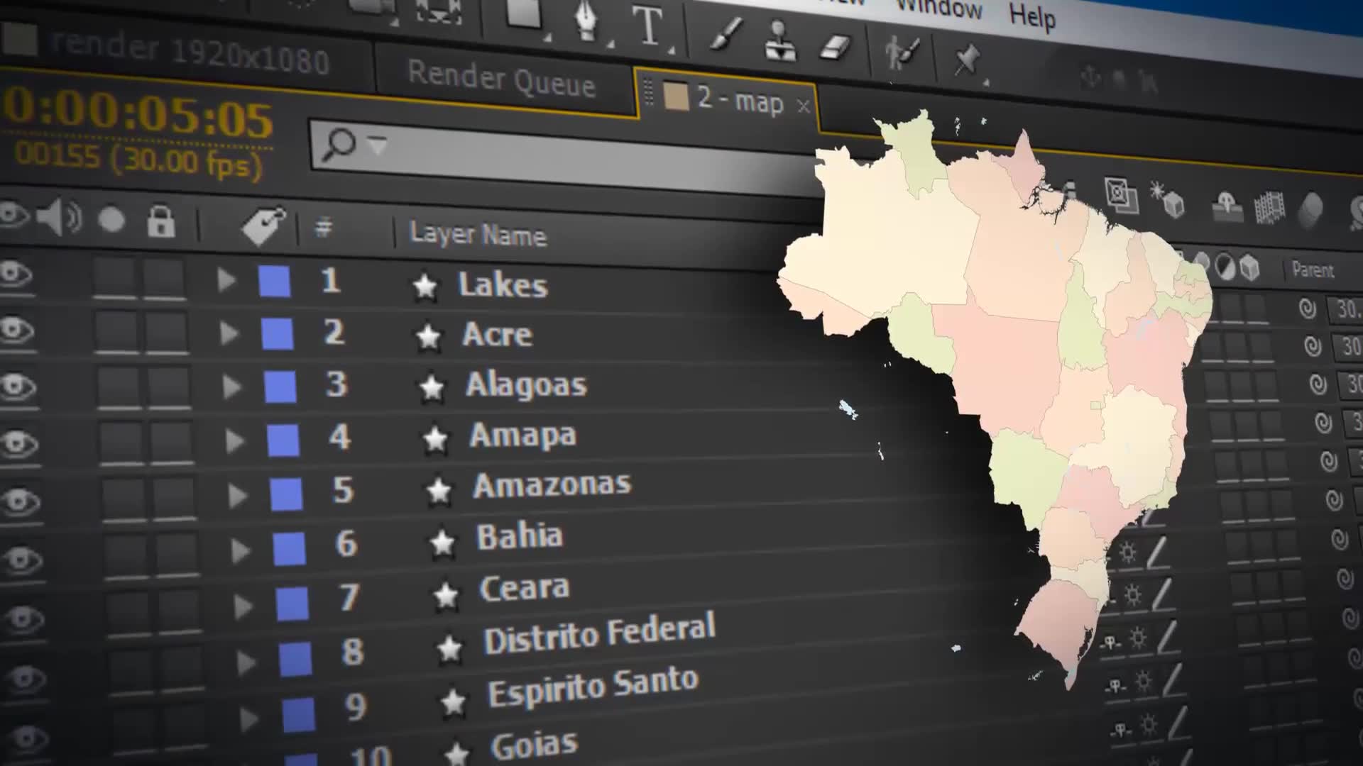Image resolution: width=1363 pixels, height=766 pixels.
Task: Click the motion blur icon in timeline header
Action: [x=1310, y=210]
